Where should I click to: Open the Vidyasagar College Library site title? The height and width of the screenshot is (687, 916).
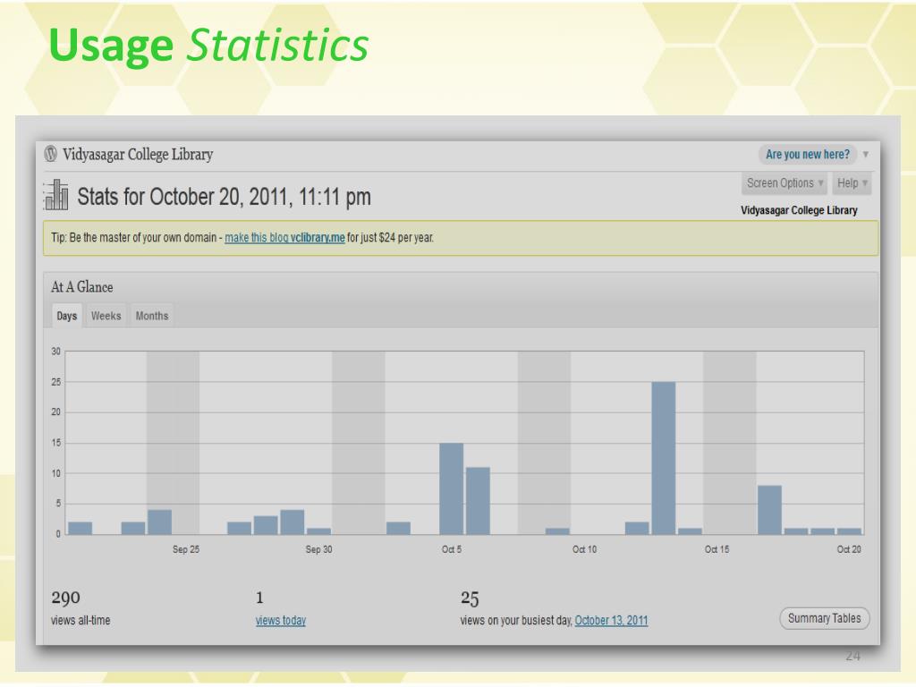click(138, 154)
